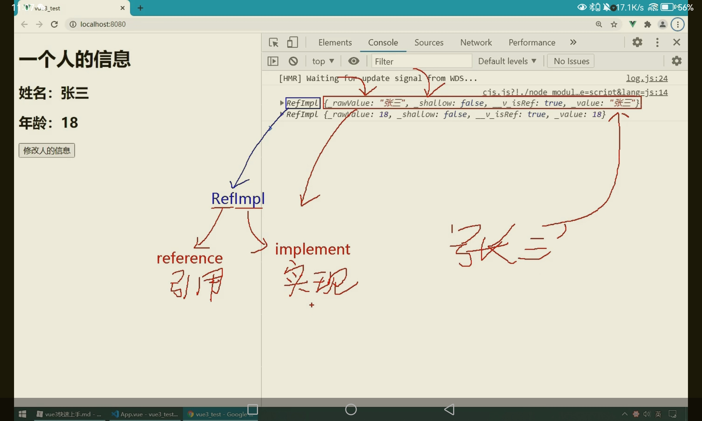The height and width of the screenshot is (421, 702).
Task: Open console settings gear beside No Issues
Action: point(676,61)
